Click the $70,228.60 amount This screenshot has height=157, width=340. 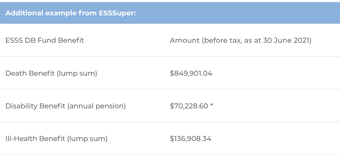(x=188, y=106)
